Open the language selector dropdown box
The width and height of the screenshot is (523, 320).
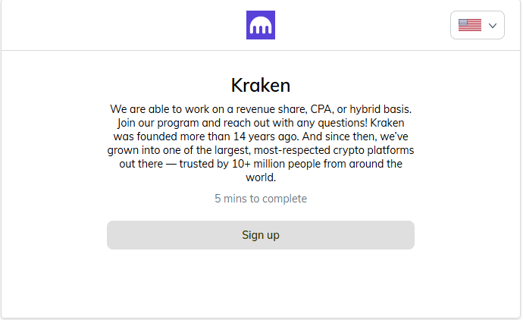tap(478, 25)
